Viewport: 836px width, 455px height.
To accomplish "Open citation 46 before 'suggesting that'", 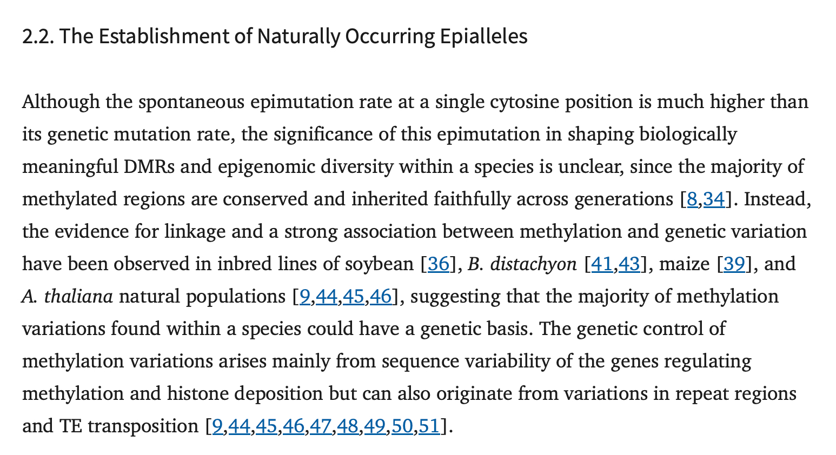I will [x=381, y=297].
